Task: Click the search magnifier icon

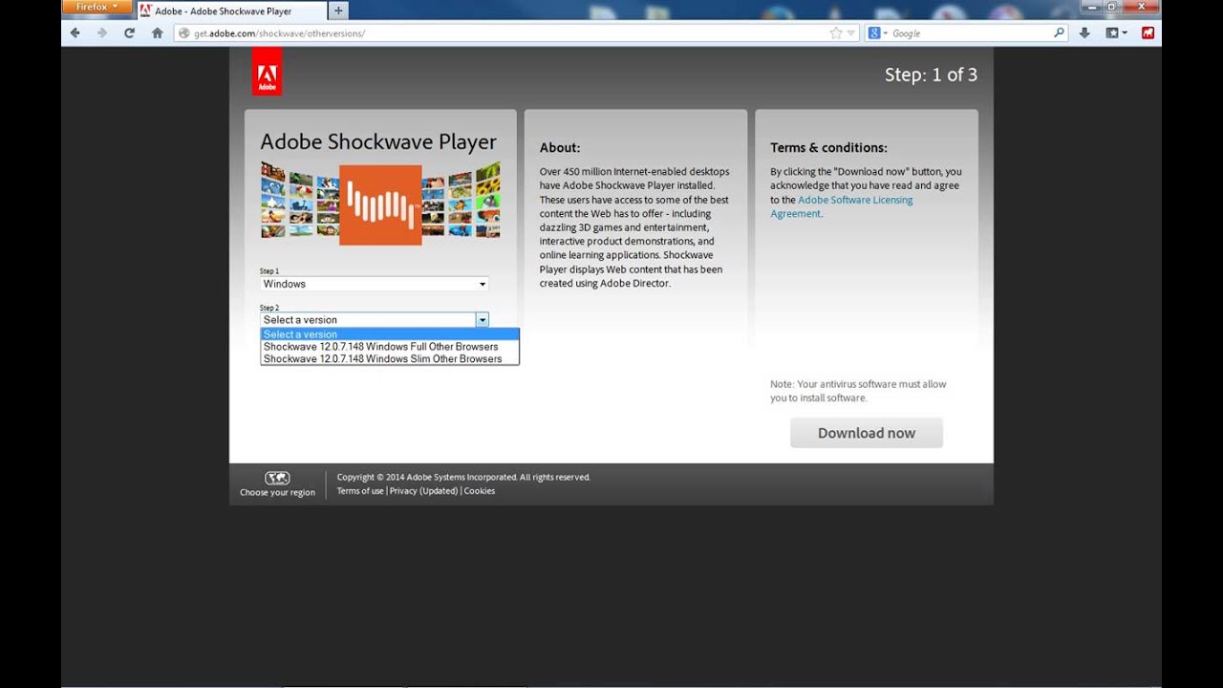Action: point(1059,33)
